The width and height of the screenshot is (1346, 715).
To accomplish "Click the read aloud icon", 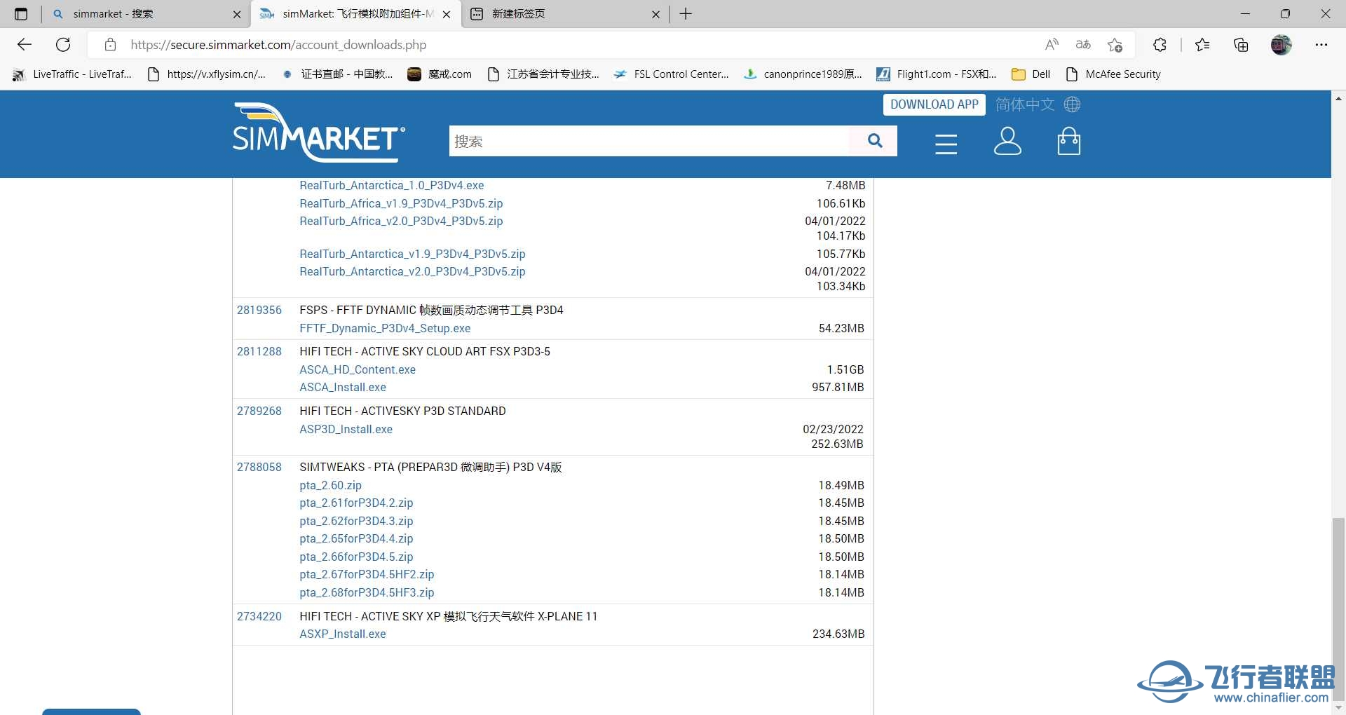I will (x=1052, y=45).
